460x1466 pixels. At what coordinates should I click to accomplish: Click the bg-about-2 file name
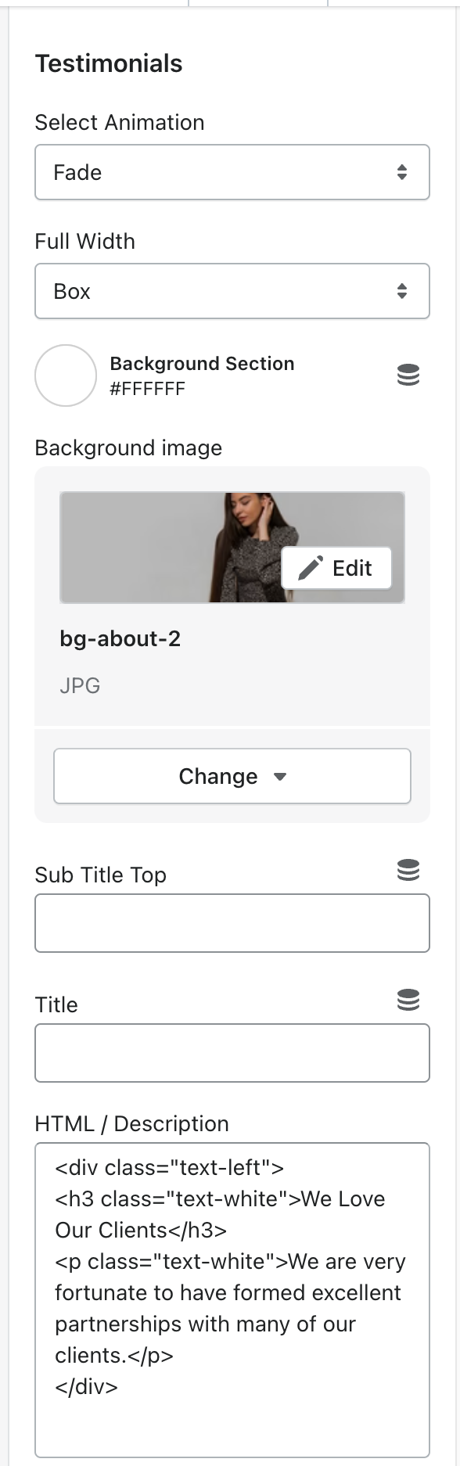pos(120,639)
